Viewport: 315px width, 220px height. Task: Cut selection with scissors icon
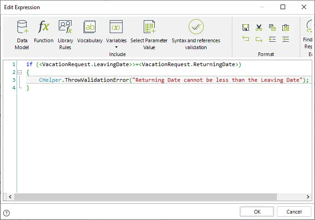coord(259,28)
